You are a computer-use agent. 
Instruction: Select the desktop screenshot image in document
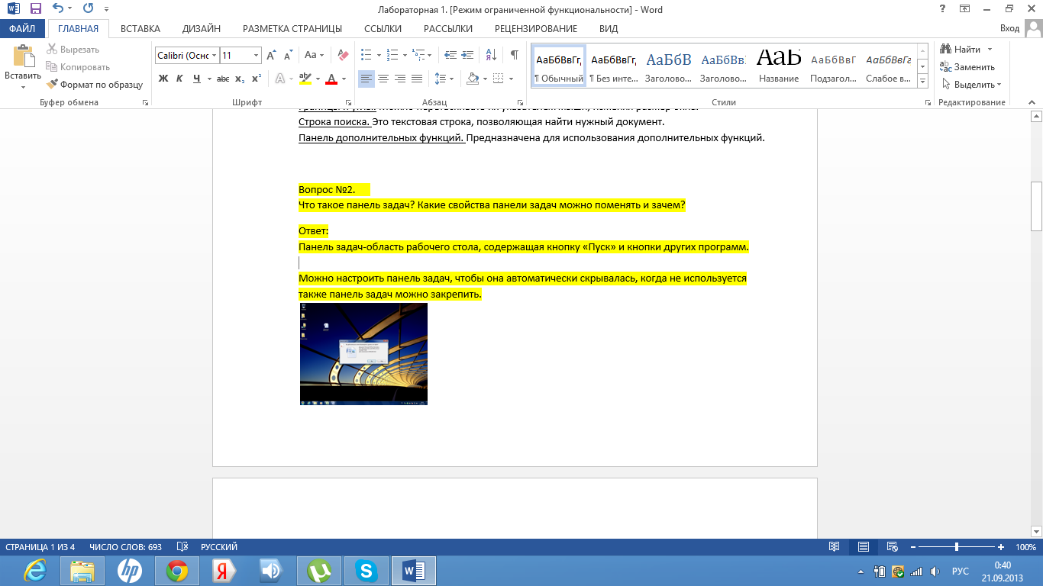364,353
